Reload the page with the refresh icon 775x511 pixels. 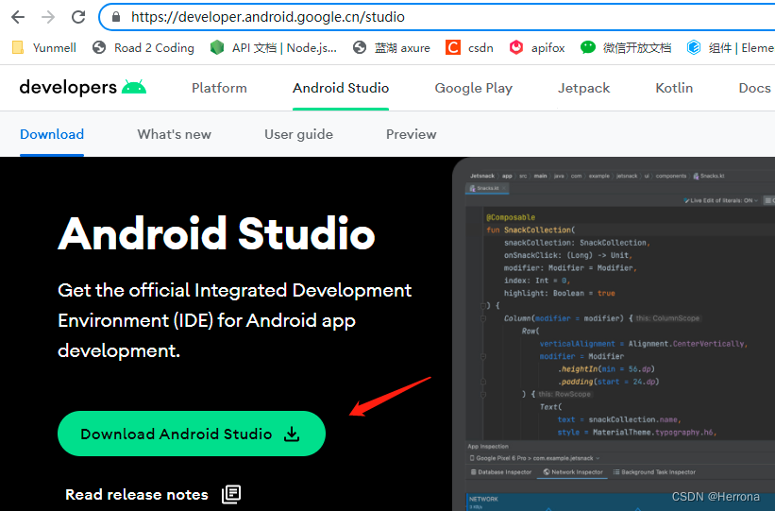click(78, 17)
